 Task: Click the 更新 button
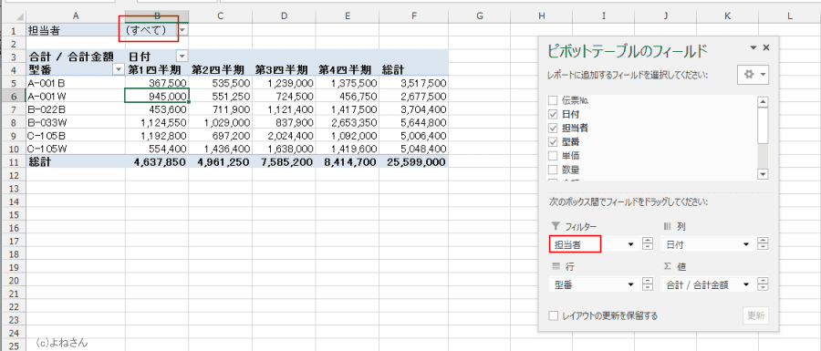pyautogui.click(x=756, y=315)
